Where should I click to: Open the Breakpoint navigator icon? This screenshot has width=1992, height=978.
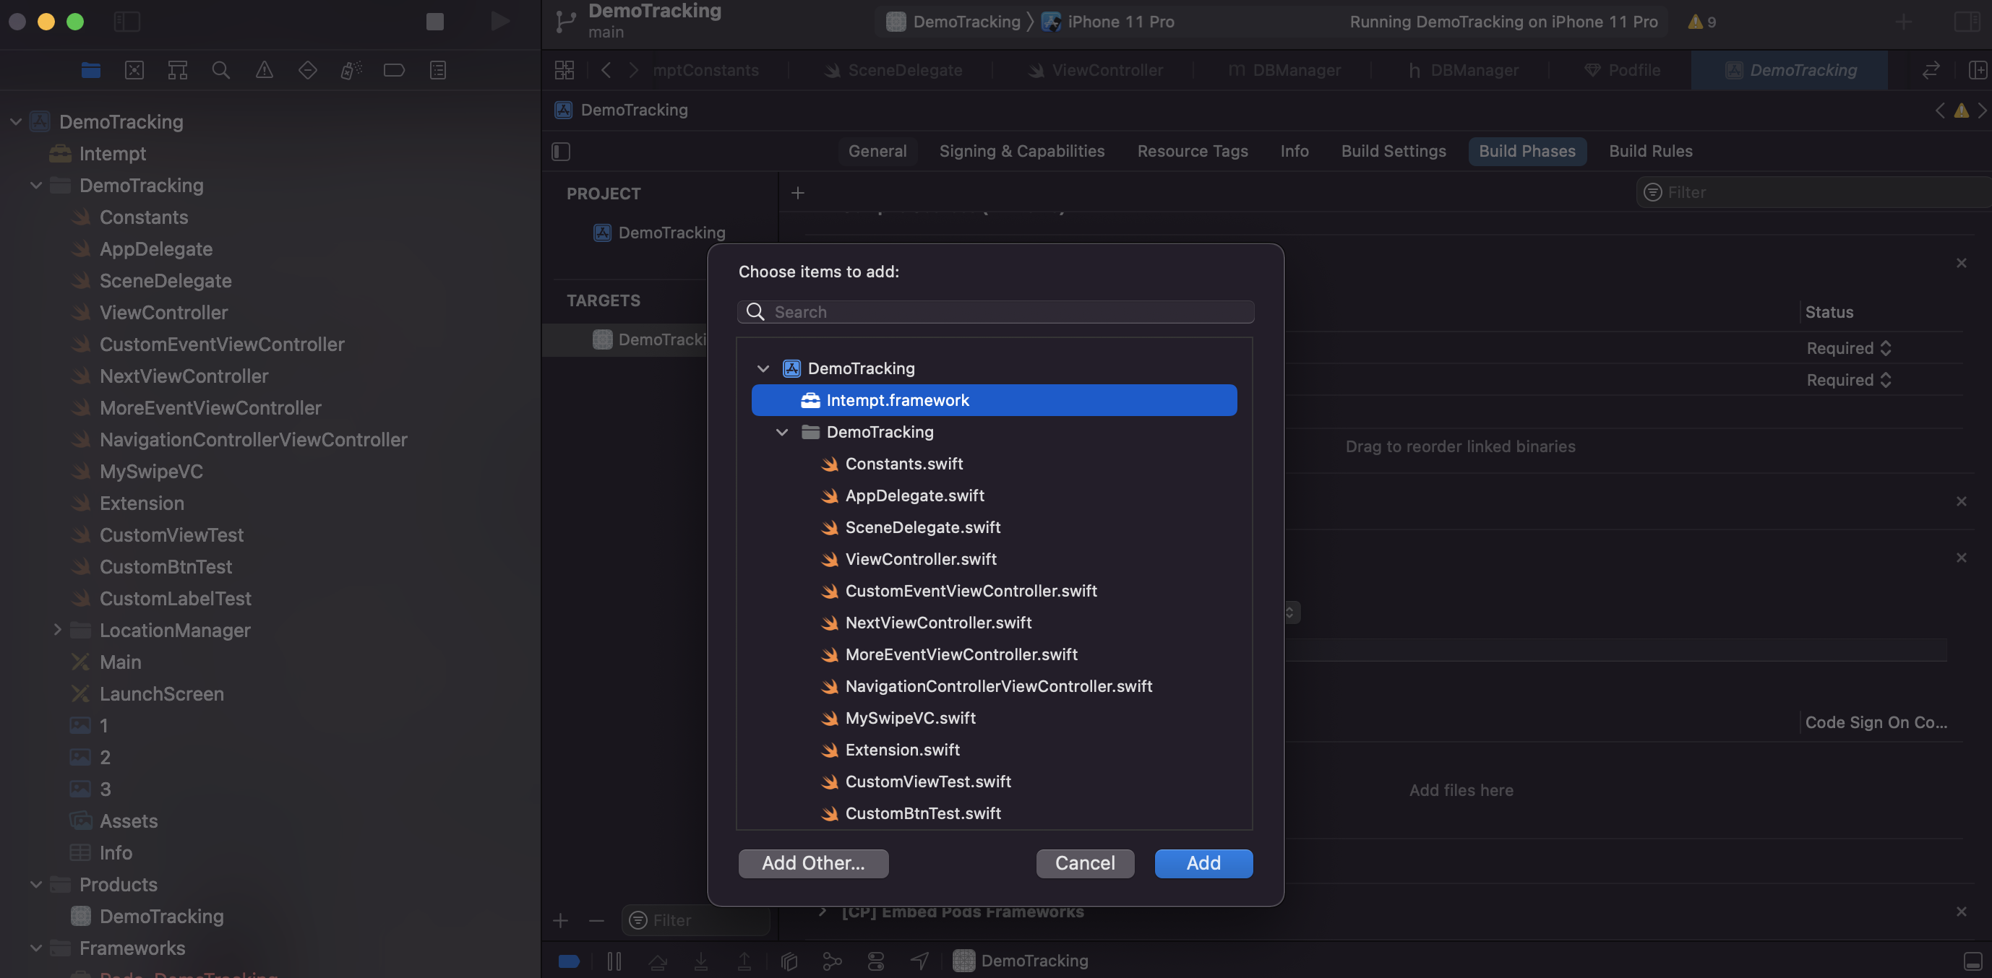click(x=394, y=70)
